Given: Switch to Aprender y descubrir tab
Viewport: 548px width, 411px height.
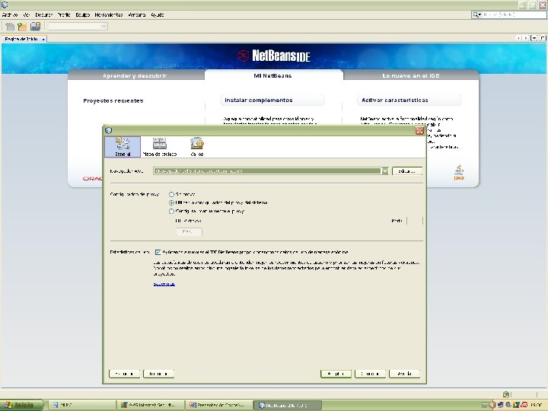Looking at the screenshot, I should pyautogui.click(x=135, y=75).
